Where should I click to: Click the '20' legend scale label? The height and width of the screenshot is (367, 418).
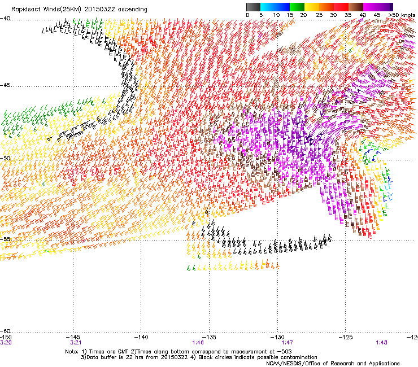(x=304, y=15)
